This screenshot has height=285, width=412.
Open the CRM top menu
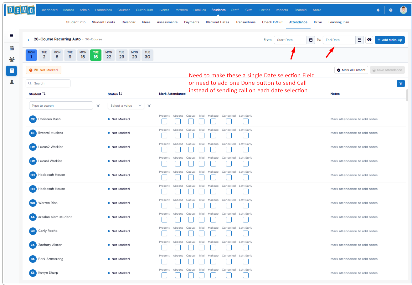[x=249, y=10]
